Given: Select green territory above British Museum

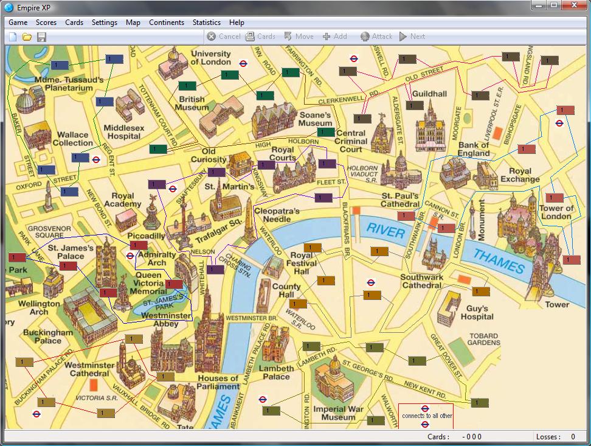Looking at the screenshot, I should 187,86.
